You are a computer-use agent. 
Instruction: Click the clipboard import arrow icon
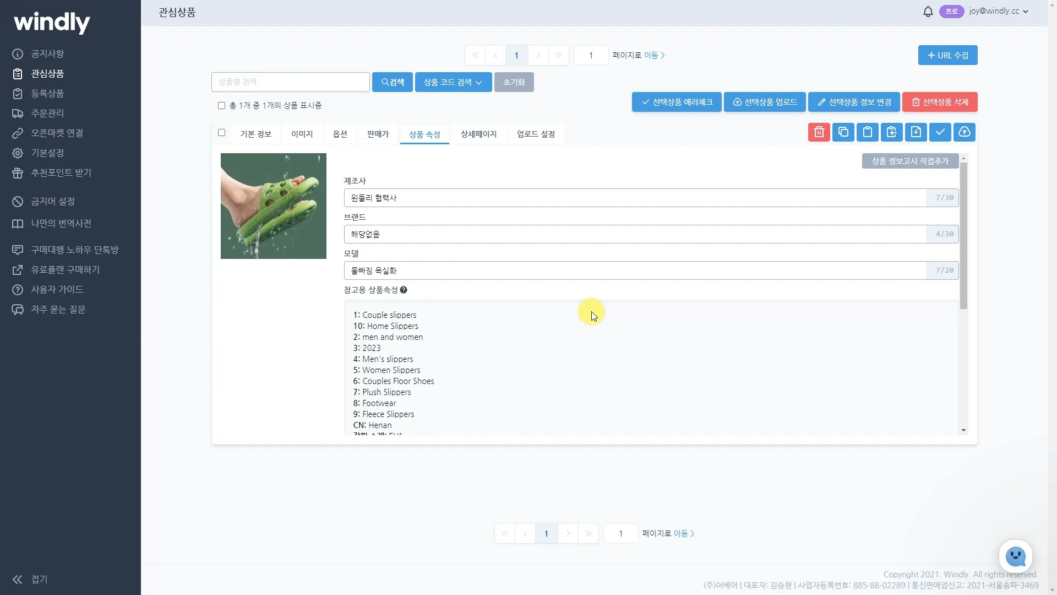coord(891,132)
